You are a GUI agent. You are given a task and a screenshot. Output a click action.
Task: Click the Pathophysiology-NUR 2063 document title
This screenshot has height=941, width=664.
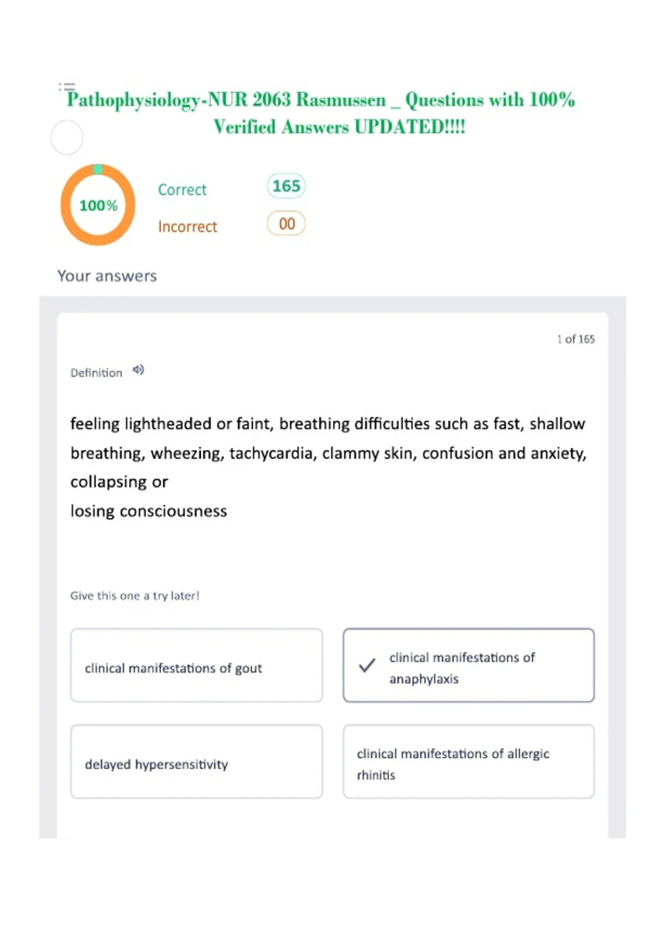321,113
